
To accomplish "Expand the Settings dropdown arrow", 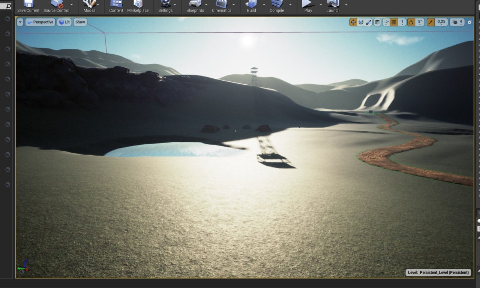I will 175,4.
